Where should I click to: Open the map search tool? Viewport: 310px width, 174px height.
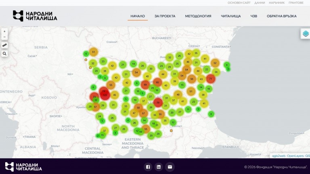(x=4, y=53)
